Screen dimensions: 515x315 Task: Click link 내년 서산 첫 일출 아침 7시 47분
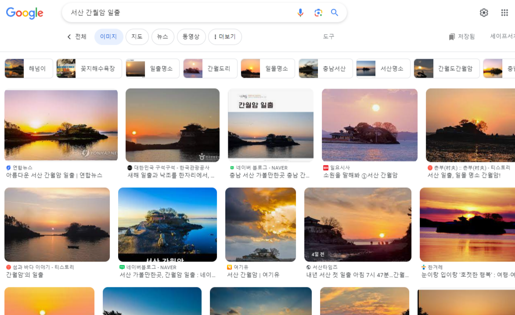[357, 275]
